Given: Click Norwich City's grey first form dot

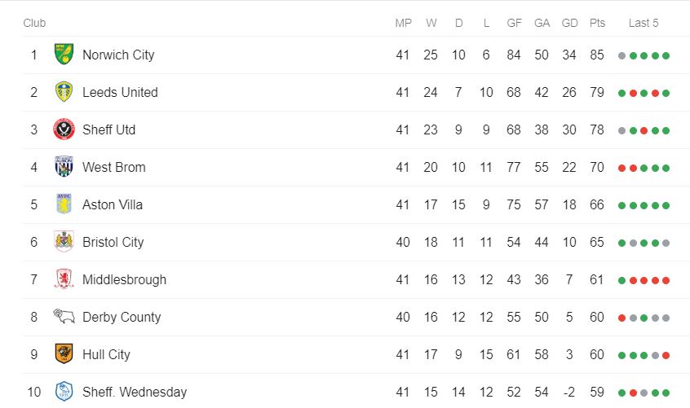Looking at the screenshot, I should click(x=622, y=55).
